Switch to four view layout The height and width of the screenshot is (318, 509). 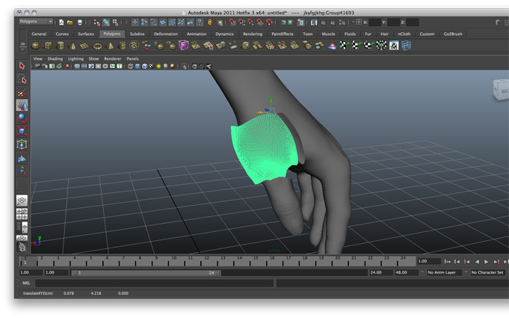pos(22,214)
